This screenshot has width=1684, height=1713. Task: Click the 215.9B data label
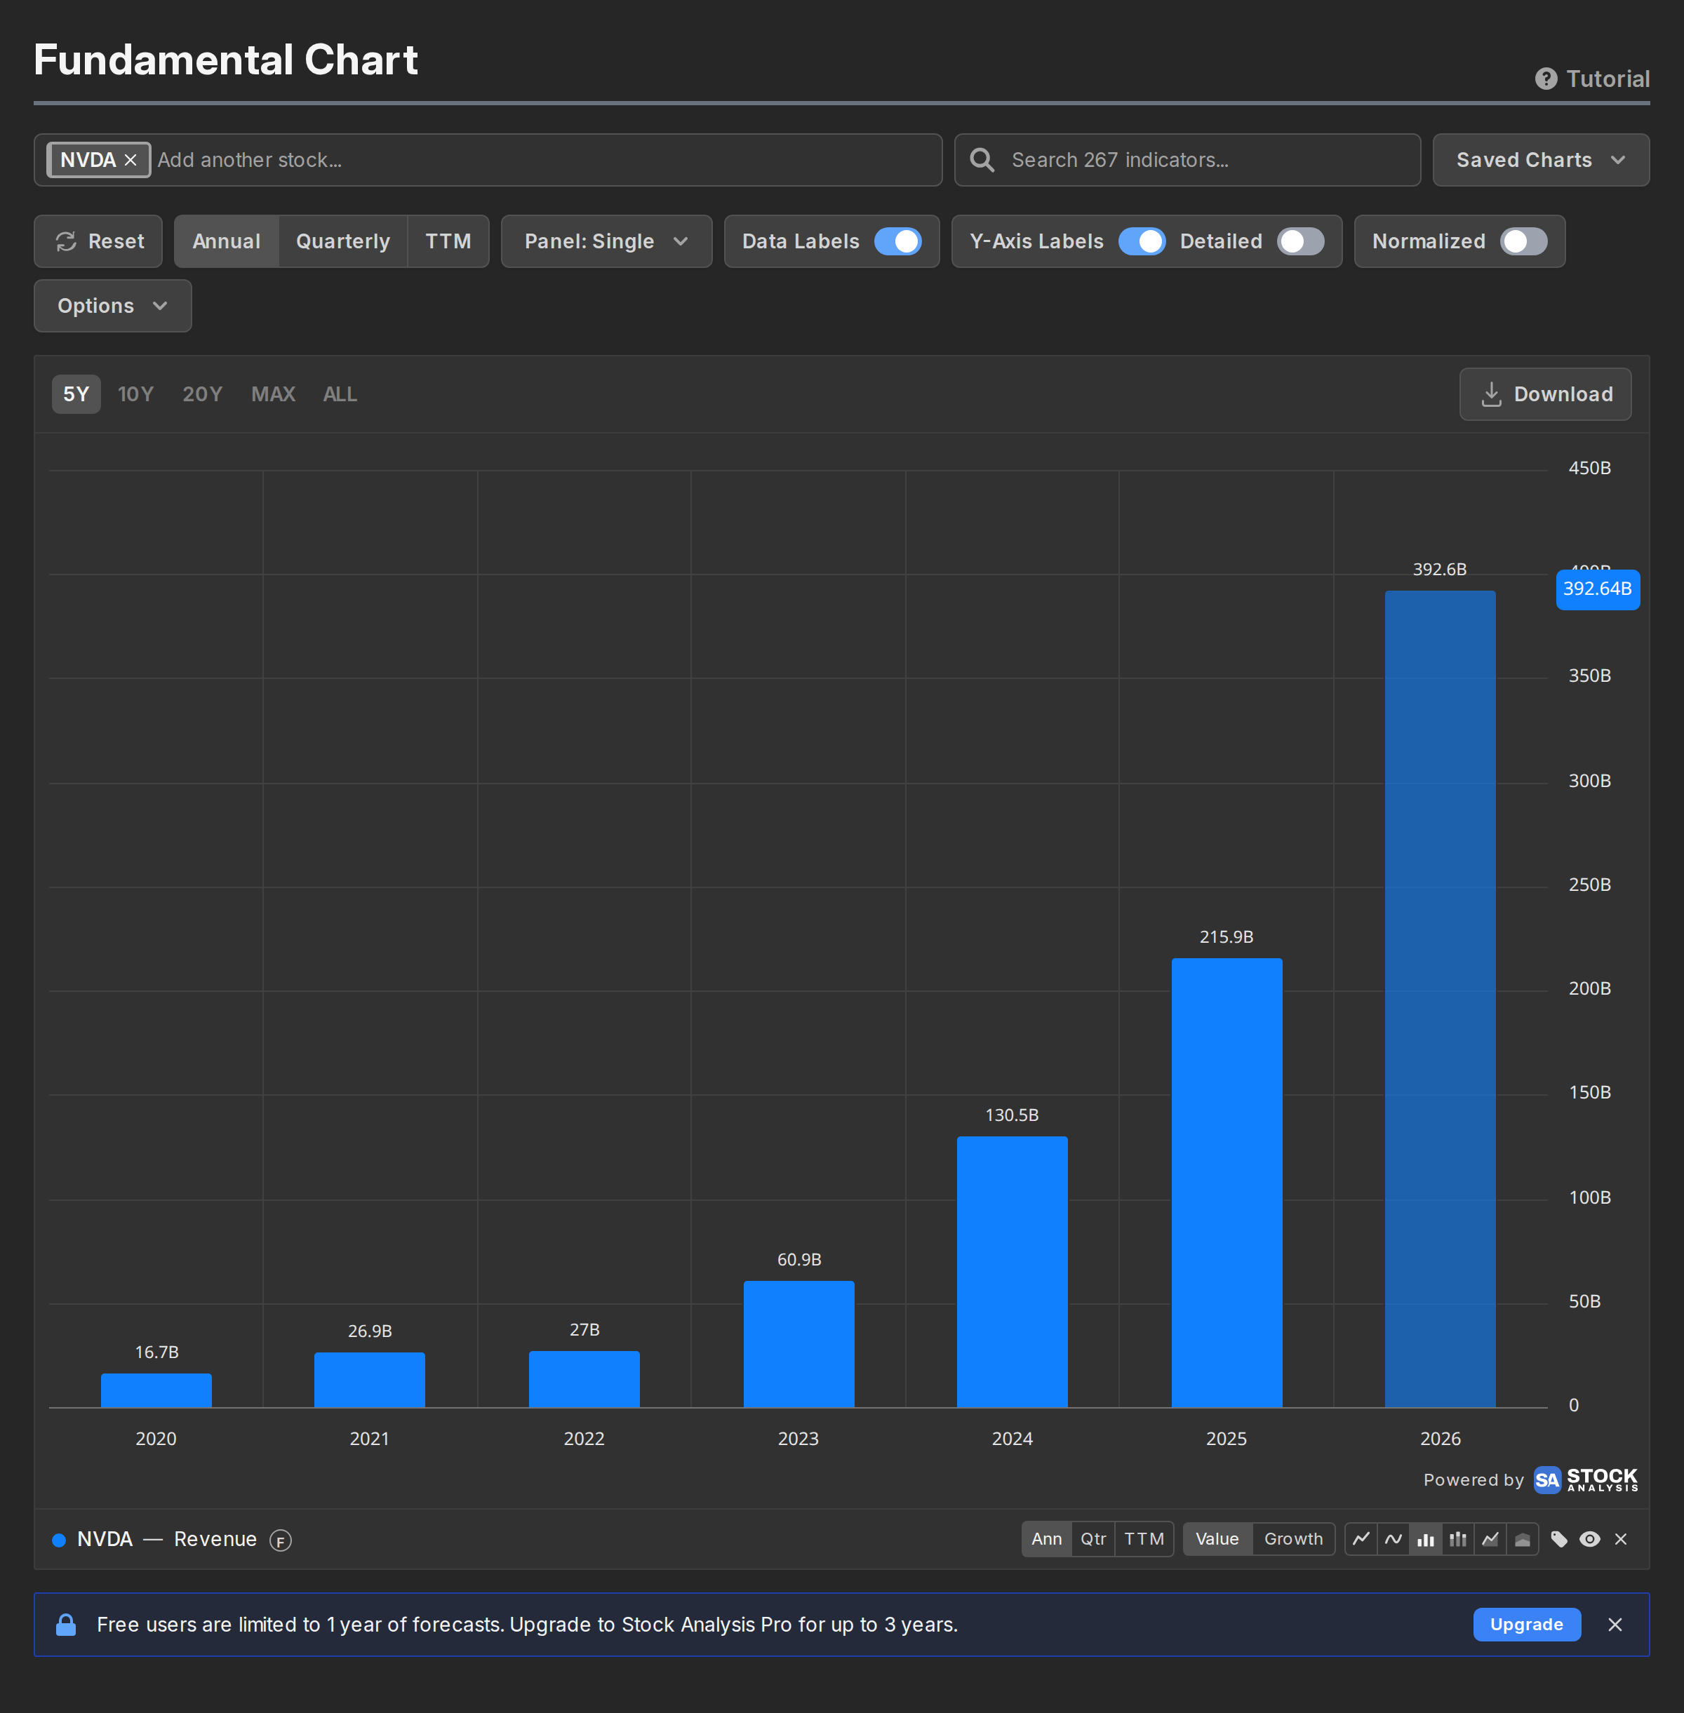pyautogui.click(x=1226, y=937)
